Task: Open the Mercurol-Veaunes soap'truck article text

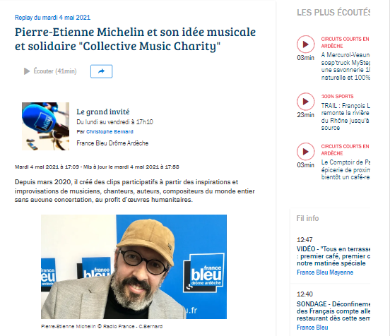Action: pyautogui.click(x=345, y=66)
